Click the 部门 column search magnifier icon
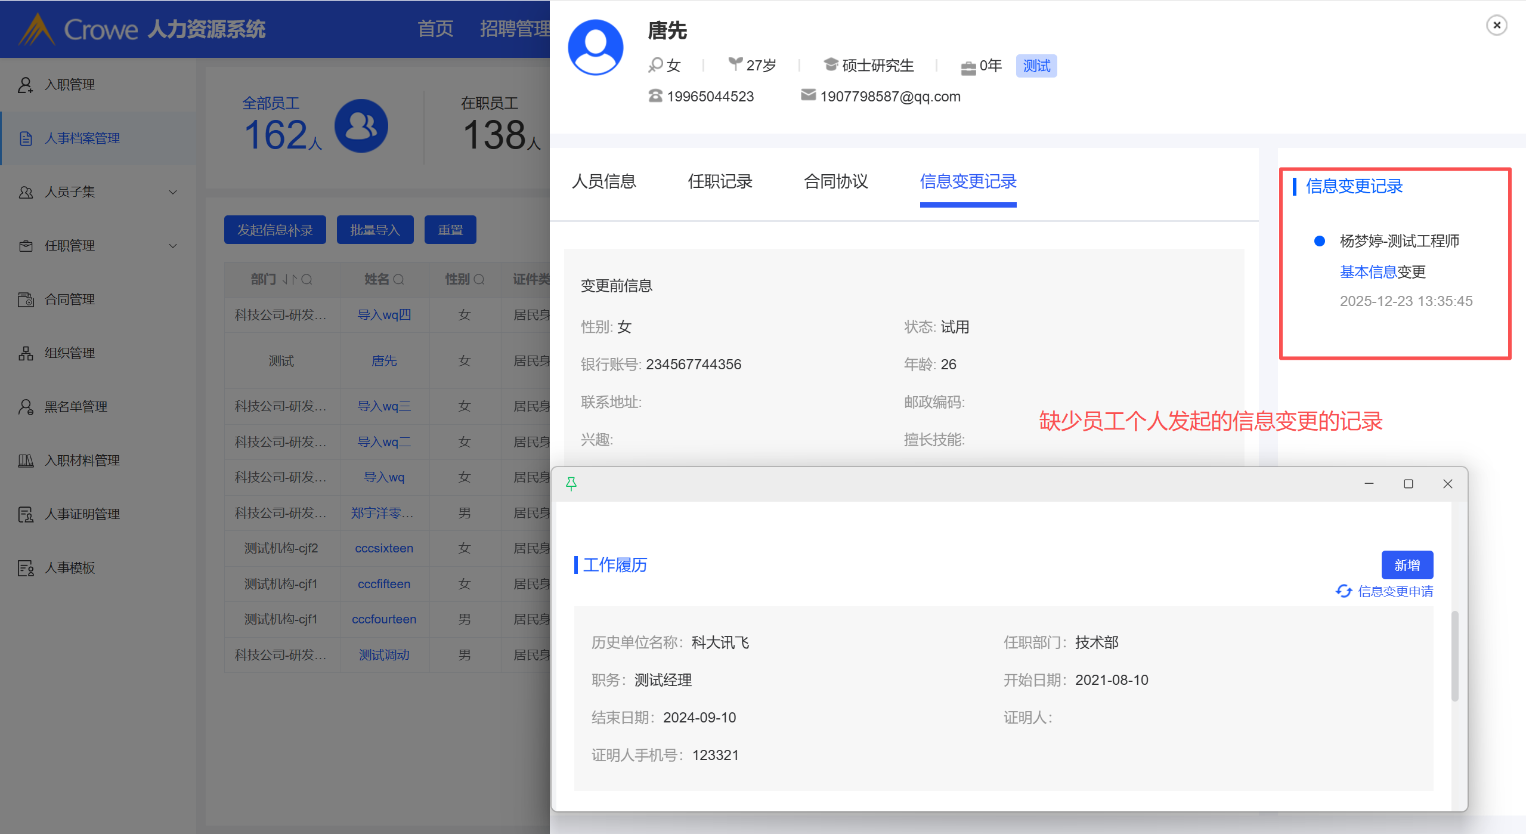The width and height of the screenshot is (1526, 834). pos(307,279)
